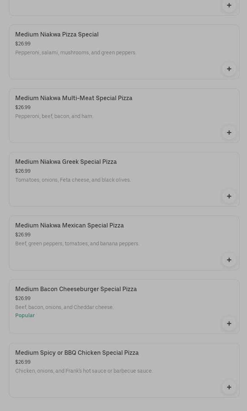
Task: Select the Medium Niakwa Greek Special Pizza title
Action: click(66, 162)
